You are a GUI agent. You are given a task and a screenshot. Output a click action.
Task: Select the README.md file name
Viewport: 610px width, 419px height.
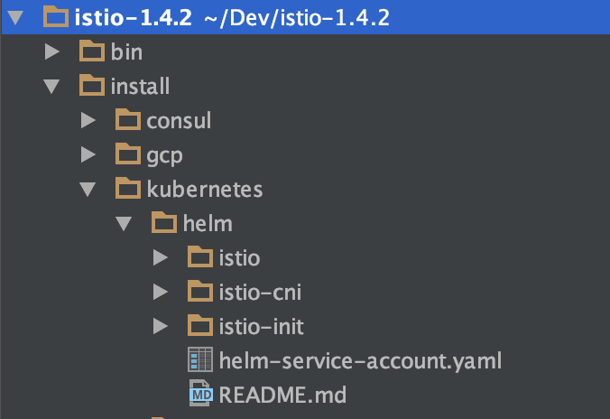pos(282,395)
